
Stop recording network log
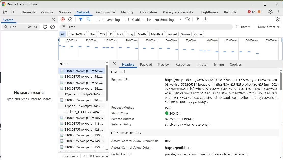(63, 19)
